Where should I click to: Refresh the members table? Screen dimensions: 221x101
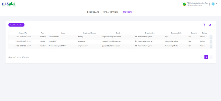click(x=210, y=25)
